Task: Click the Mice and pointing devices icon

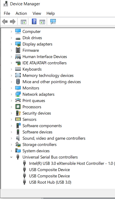Action: point(18,81)
